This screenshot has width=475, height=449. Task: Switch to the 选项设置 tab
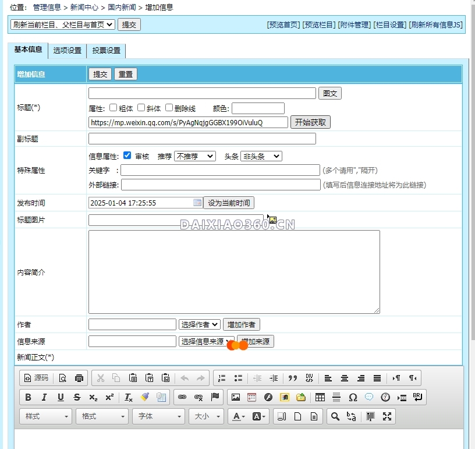68,51
